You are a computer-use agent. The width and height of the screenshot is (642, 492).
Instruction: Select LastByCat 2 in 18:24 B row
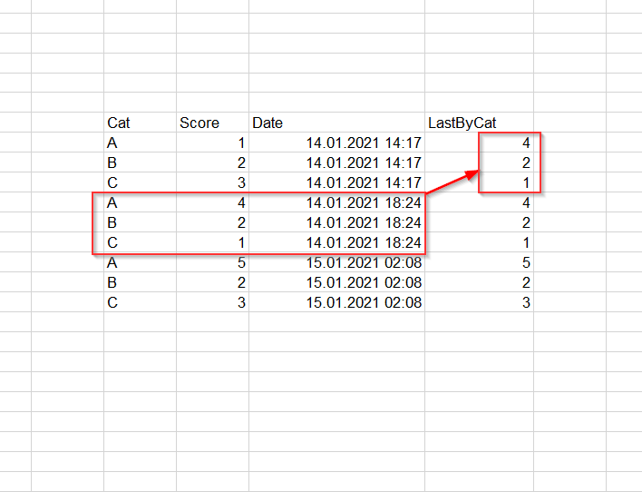479,222
